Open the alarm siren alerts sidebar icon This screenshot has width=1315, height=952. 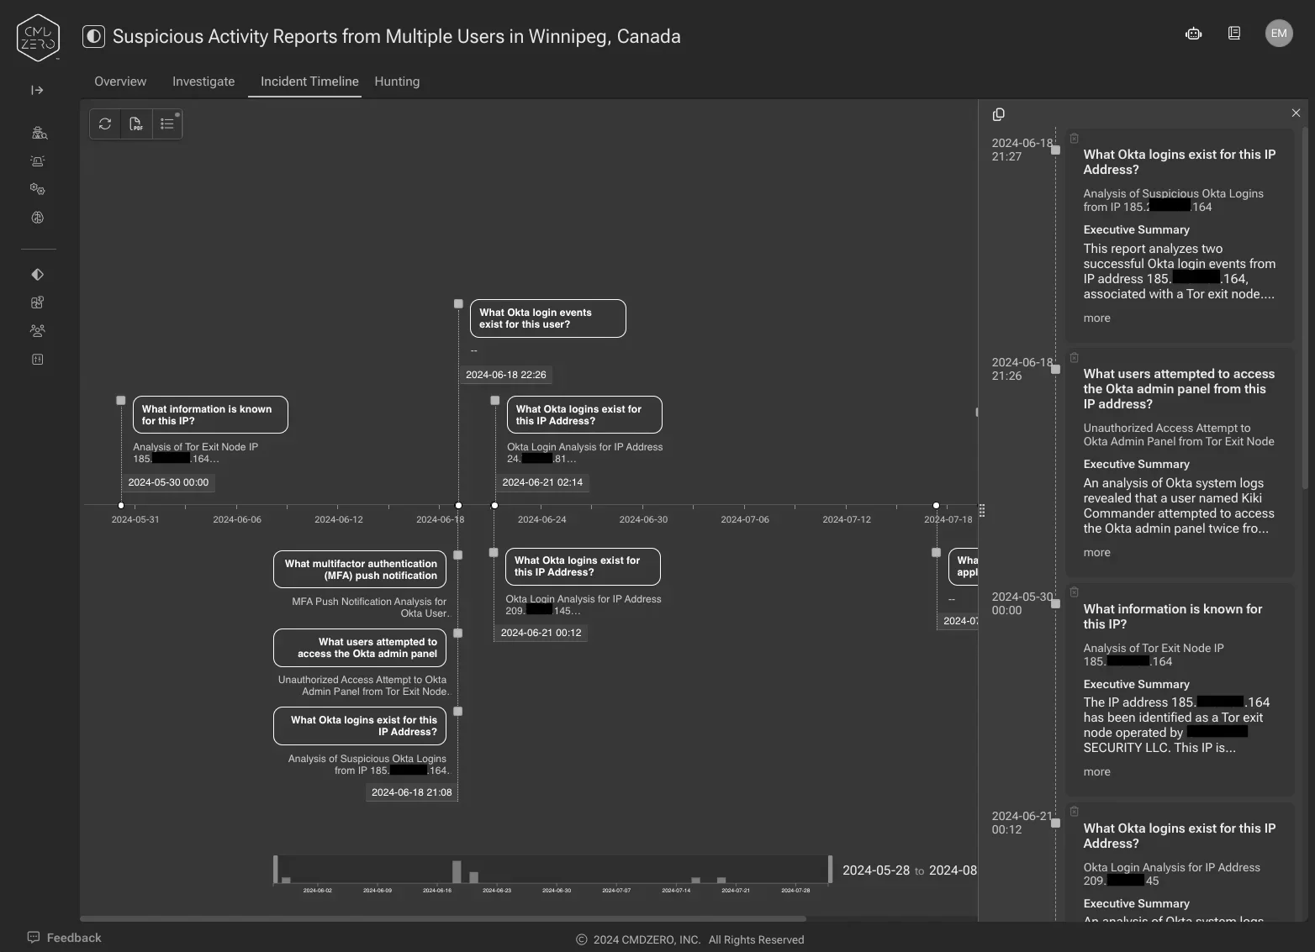point(38,161)
